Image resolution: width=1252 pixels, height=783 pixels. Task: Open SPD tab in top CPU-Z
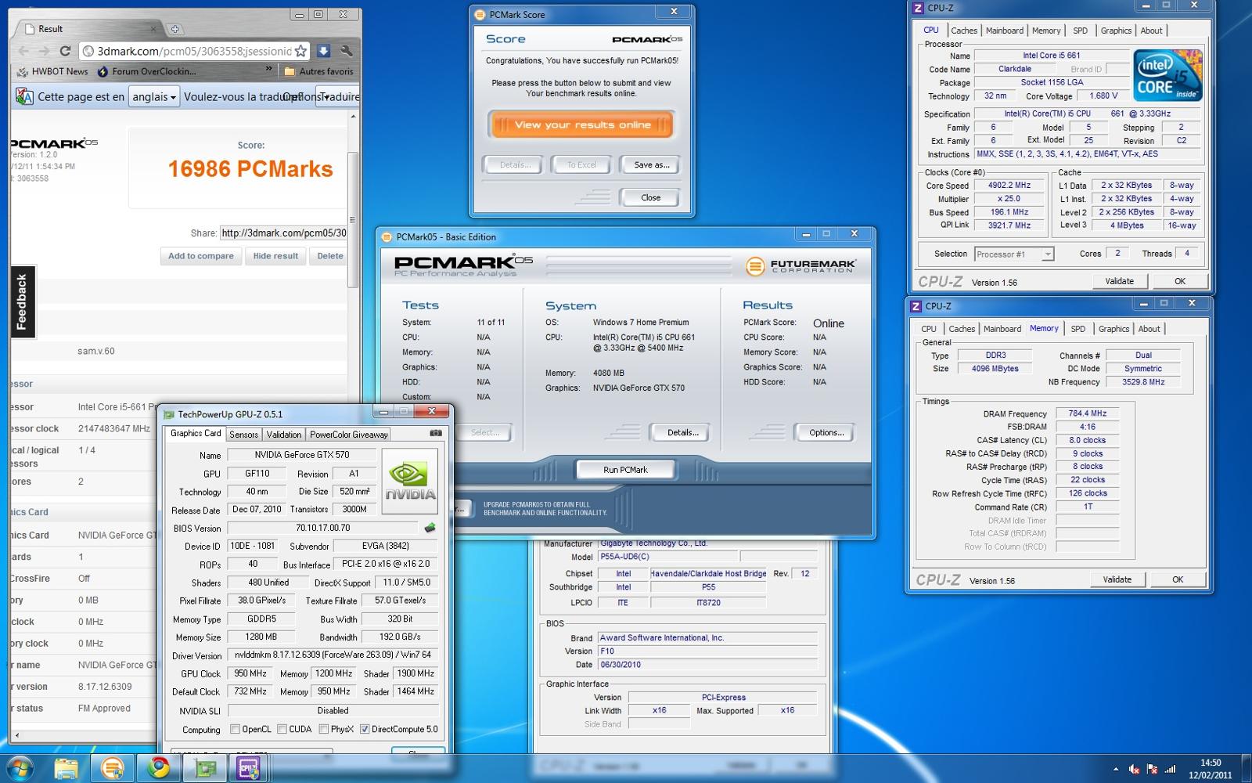[x=1081, y=31]
